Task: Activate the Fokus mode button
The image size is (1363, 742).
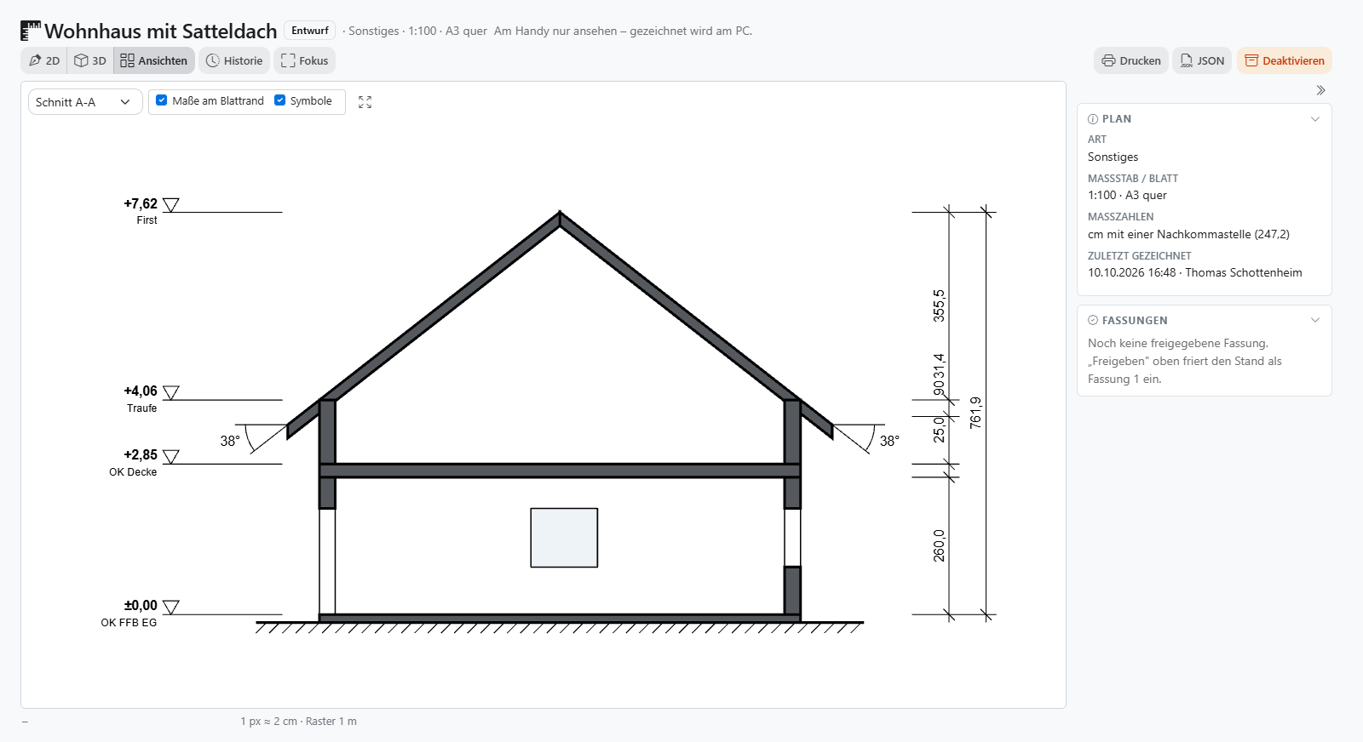Action: coord(305,60)
